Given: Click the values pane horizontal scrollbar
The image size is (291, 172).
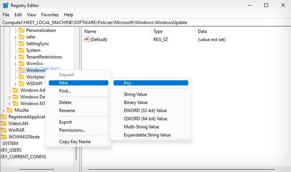Looking at the screenshot, I should coord(181,169).
